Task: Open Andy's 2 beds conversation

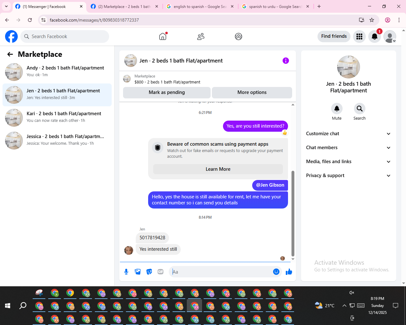Action: 57,72
